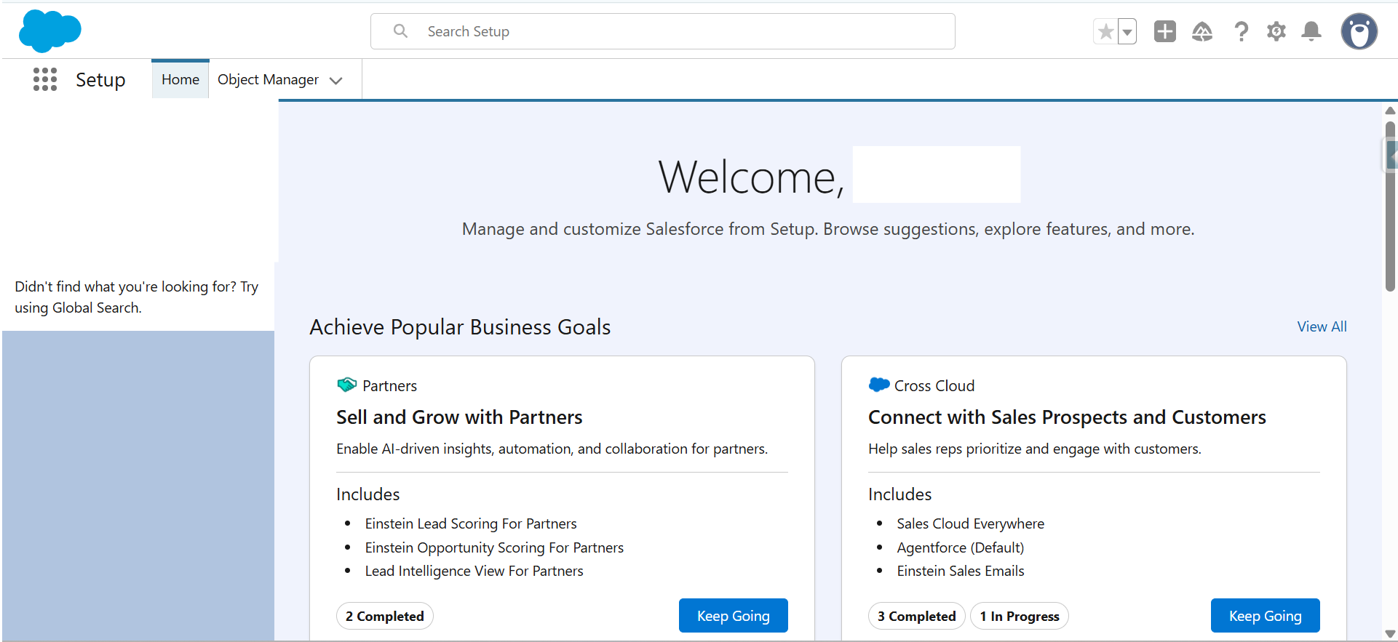Open the Trailhead guidance icon

(1202, 31)
